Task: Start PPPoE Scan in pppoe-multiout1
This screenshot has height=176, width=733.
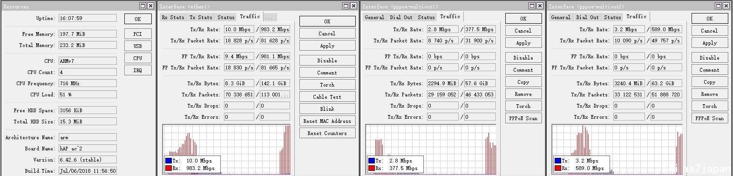Action: 523,118
